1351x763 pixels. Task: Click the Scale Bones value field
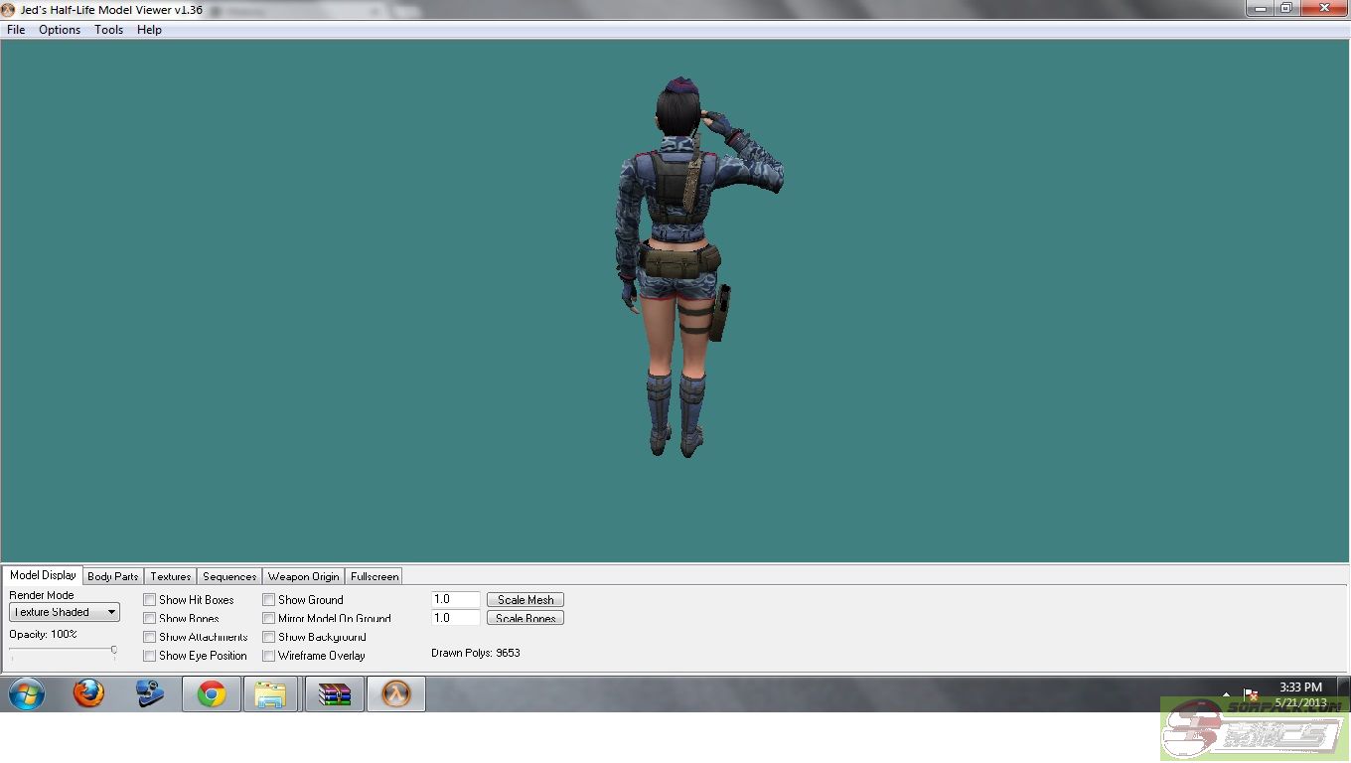(456, 618)
